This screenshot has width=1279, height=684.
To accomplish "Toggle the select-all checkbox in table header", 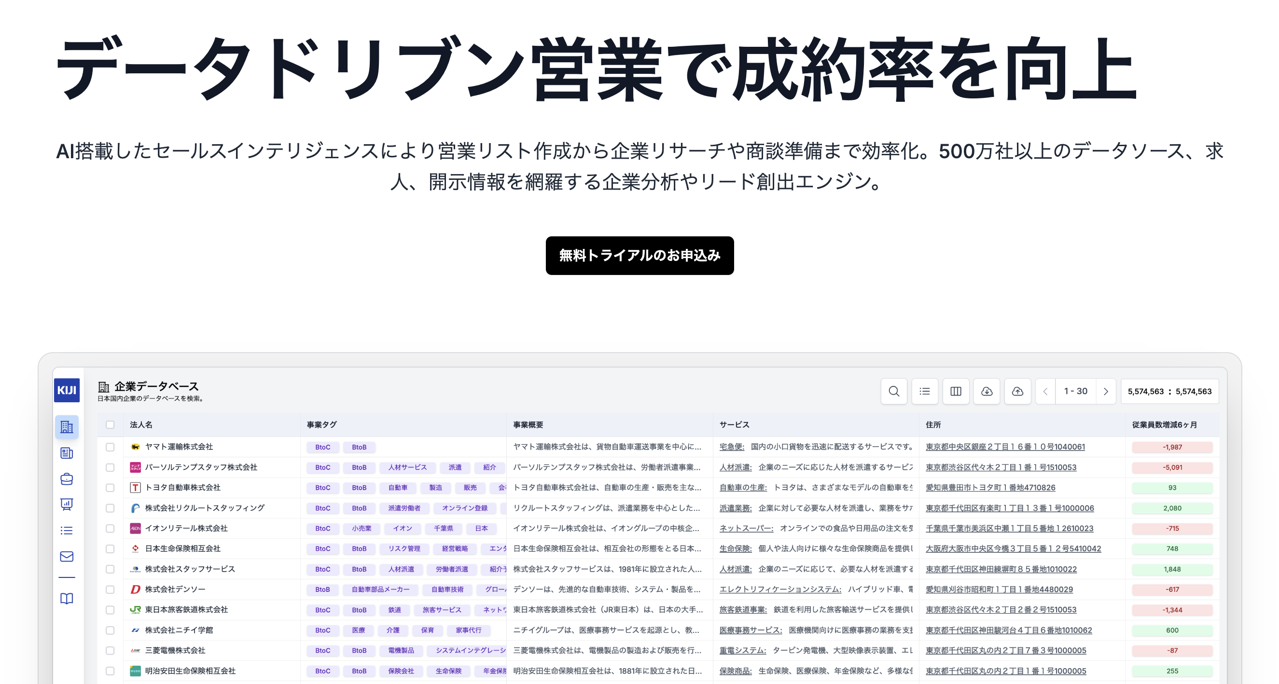I will [110, 424].
